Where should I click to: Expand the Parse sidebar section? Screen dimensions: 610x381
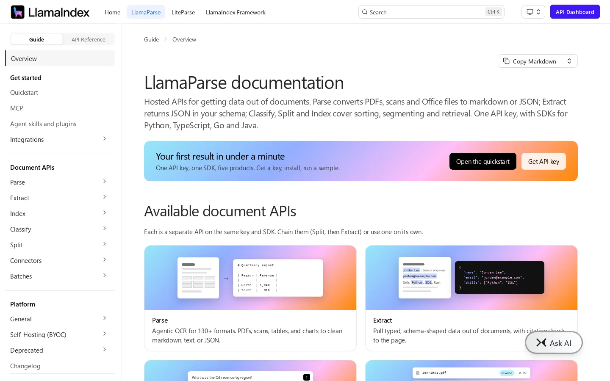point(105,182)
